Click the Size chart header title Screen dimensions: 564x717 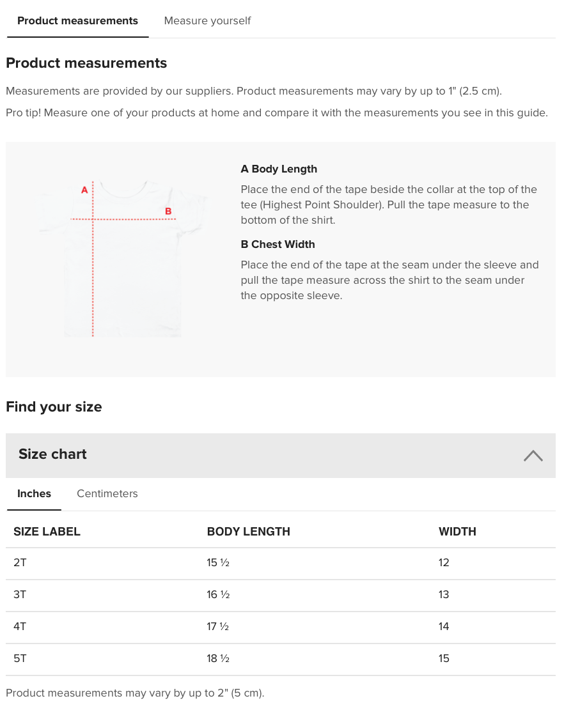52,454
